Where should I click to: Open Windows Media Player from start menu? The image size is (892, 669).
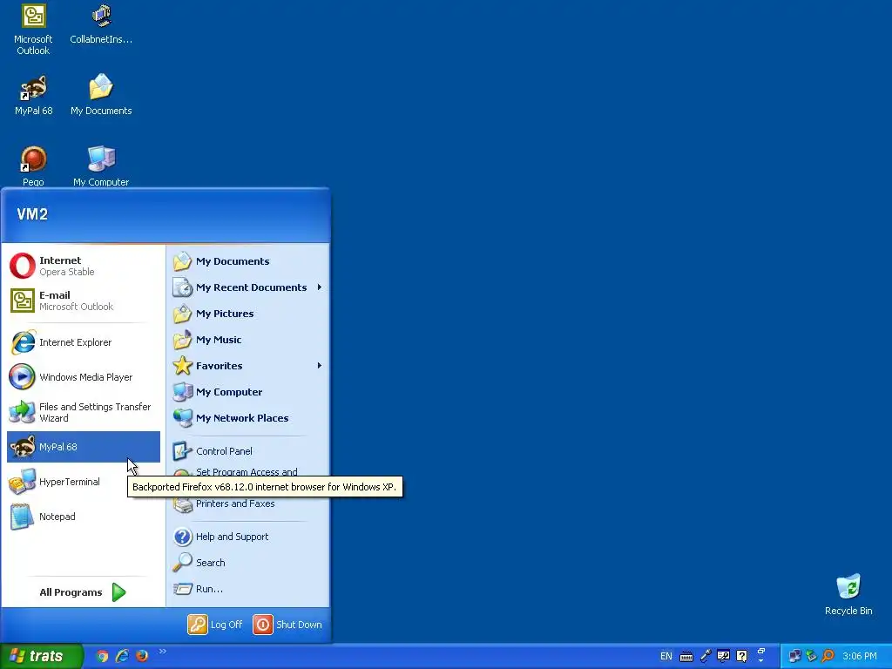click(84, 377)
